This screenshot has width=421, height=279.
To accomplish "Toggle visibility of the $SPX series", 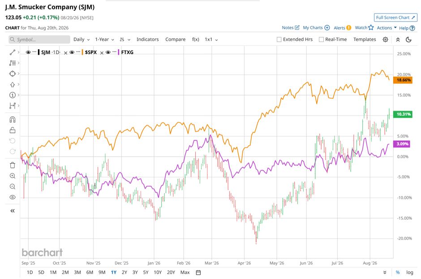I will pos(72,52).
